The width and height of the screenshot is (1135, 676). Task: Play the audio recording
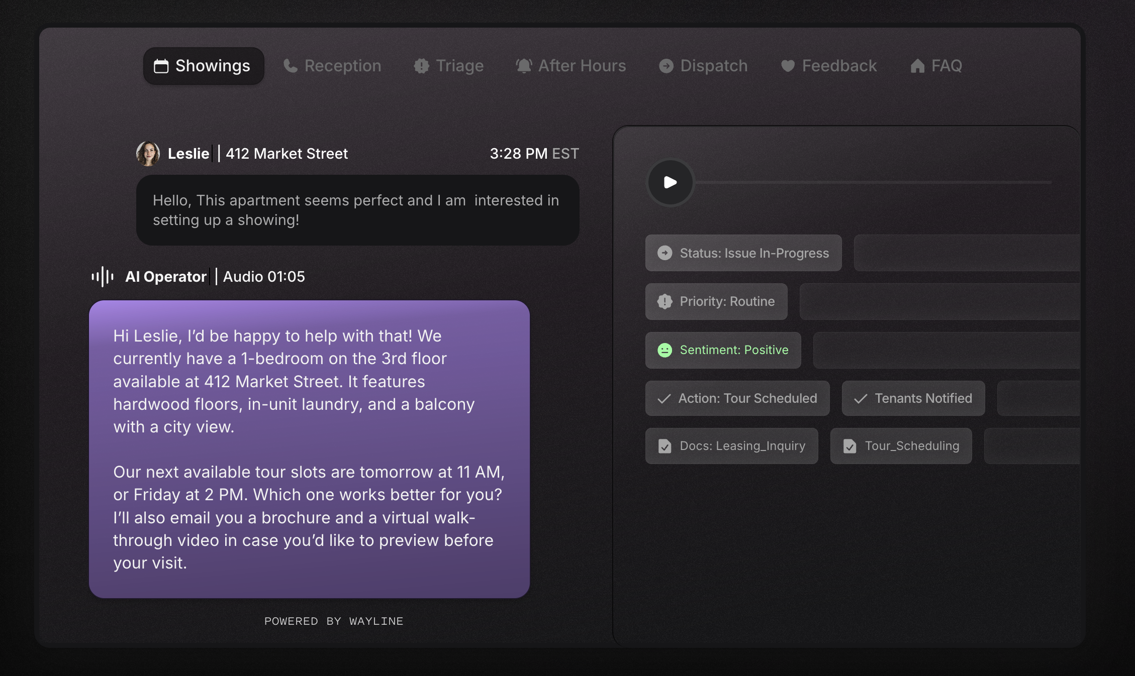click(670, 182)
